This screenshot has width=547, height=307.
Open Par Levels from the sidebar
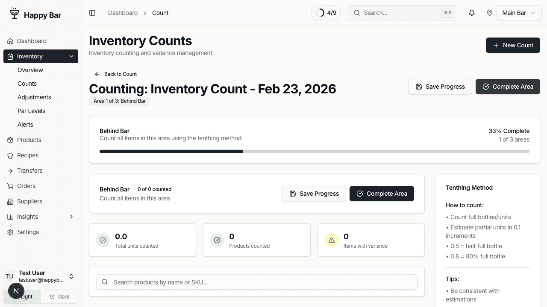click(x=31, y=111)
